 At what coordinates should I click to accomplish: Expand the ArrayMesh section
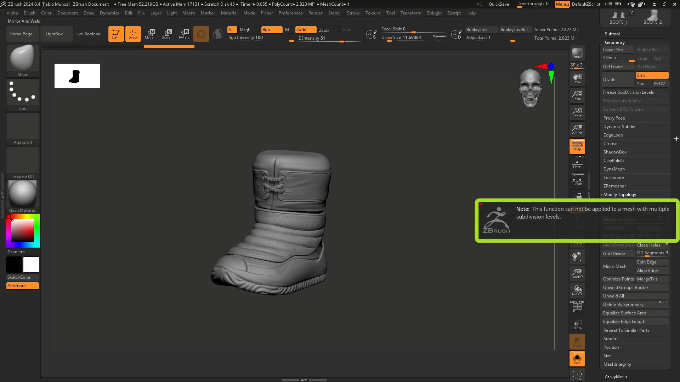pos(616,377)
